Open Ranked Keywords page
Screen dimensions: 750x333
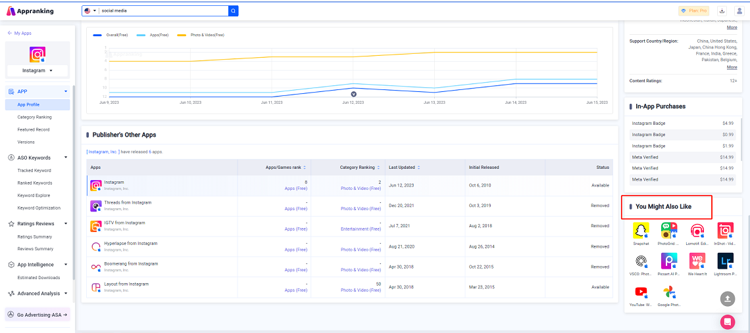coord(34,183)
